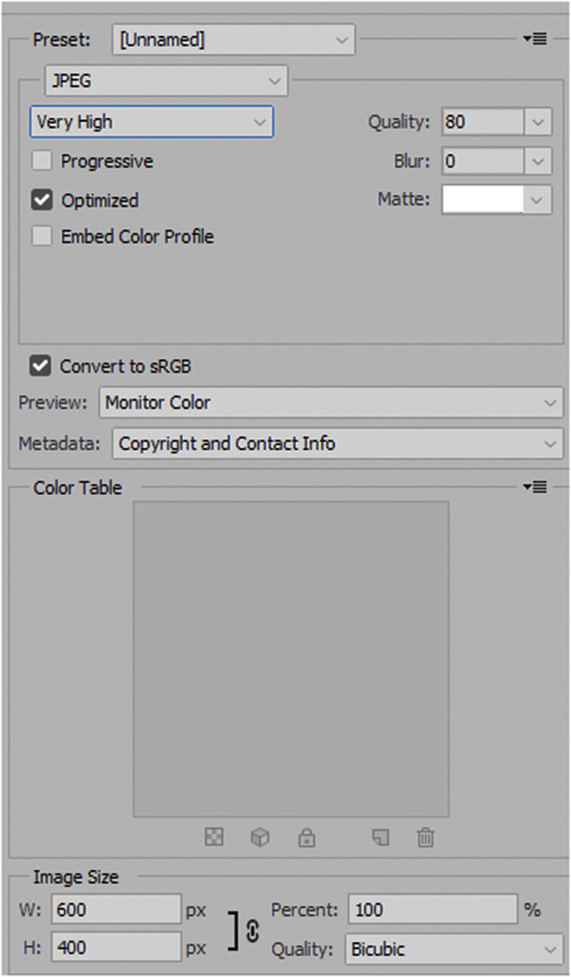Add a new color using the swatch icon
The width and height of the screenshot is (571, 977).
pos(381,838)
